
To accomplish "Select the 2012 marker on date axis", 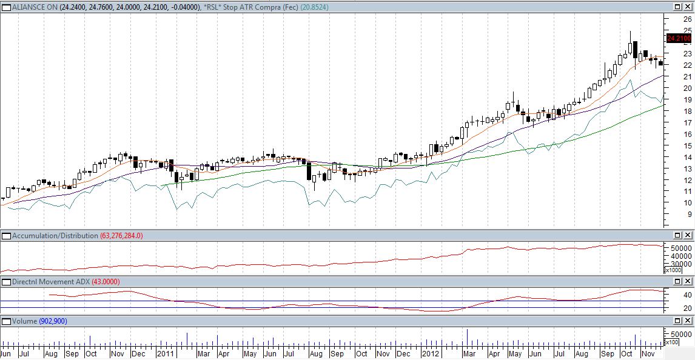I will (x=430, y=353).
